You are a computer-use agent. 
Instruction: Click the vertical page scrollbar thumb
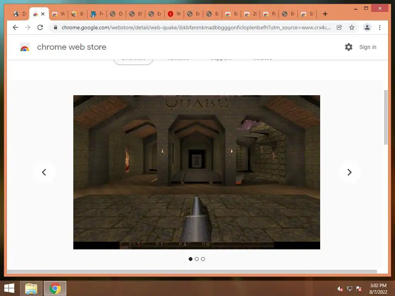point(386,117)
